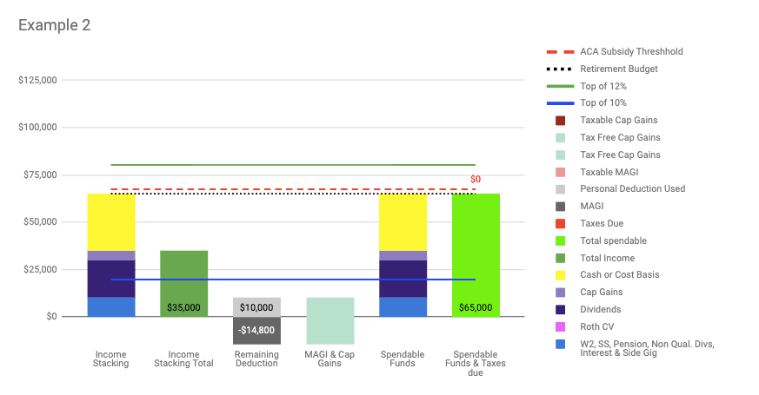This screenshot has height=395, width=759.
Task: Click the red $0 data label
Action: point(475,179)
